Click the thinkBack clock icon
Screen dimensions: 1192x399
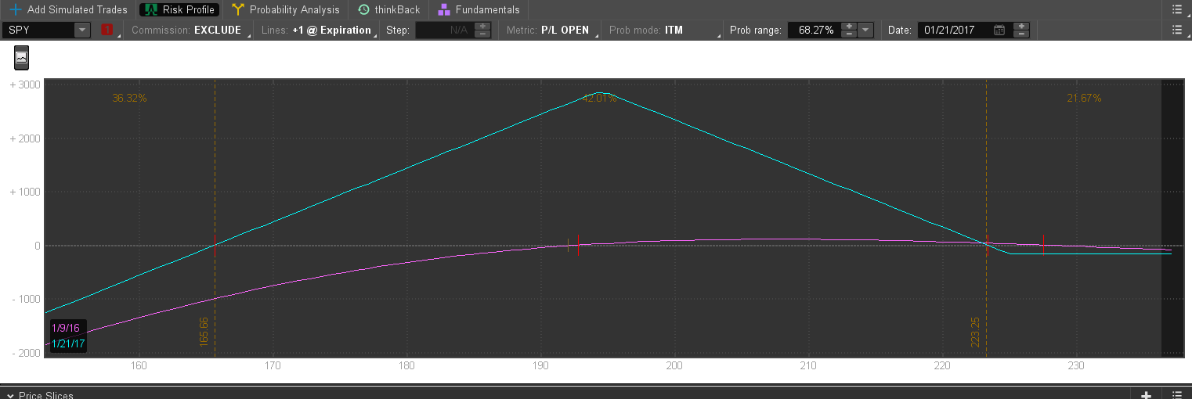click(x=363, y=9)
